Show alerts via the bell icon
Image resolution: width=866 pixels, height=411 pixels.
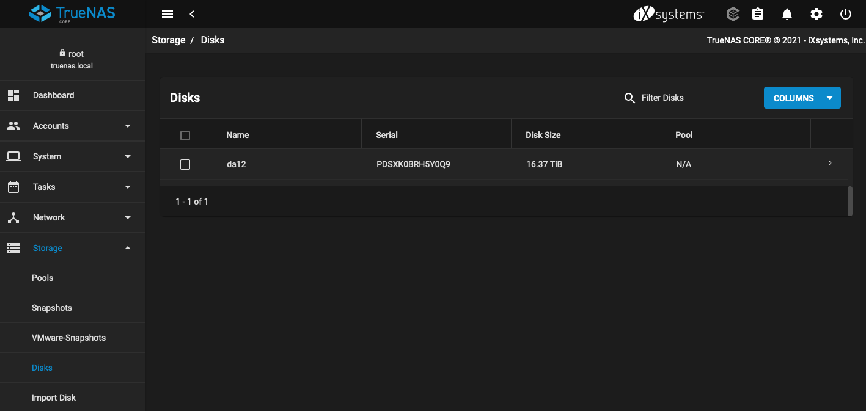787,14
